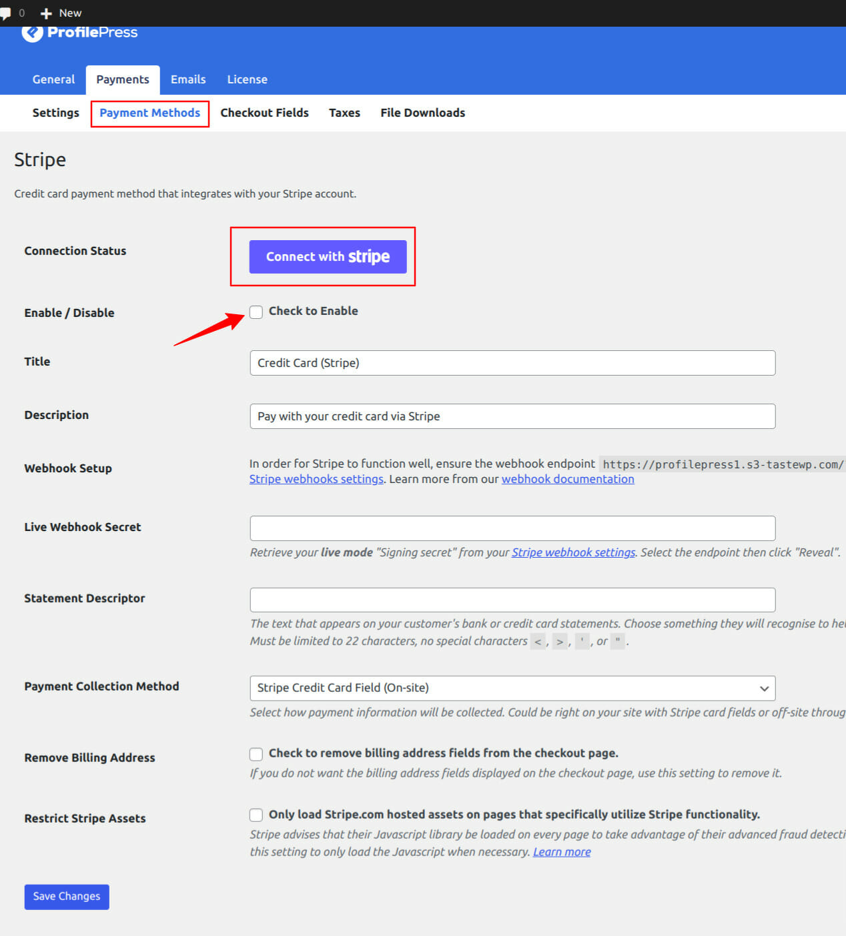Click the ProfilePress logo icon
This screenshot has width=846, height=936.
(x=32, y=32)
